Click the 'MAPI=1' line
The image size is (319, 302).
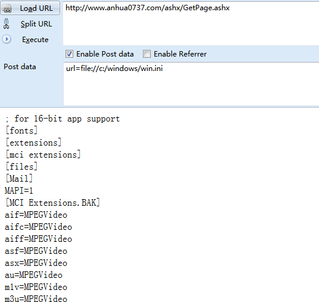pos(19,191)
